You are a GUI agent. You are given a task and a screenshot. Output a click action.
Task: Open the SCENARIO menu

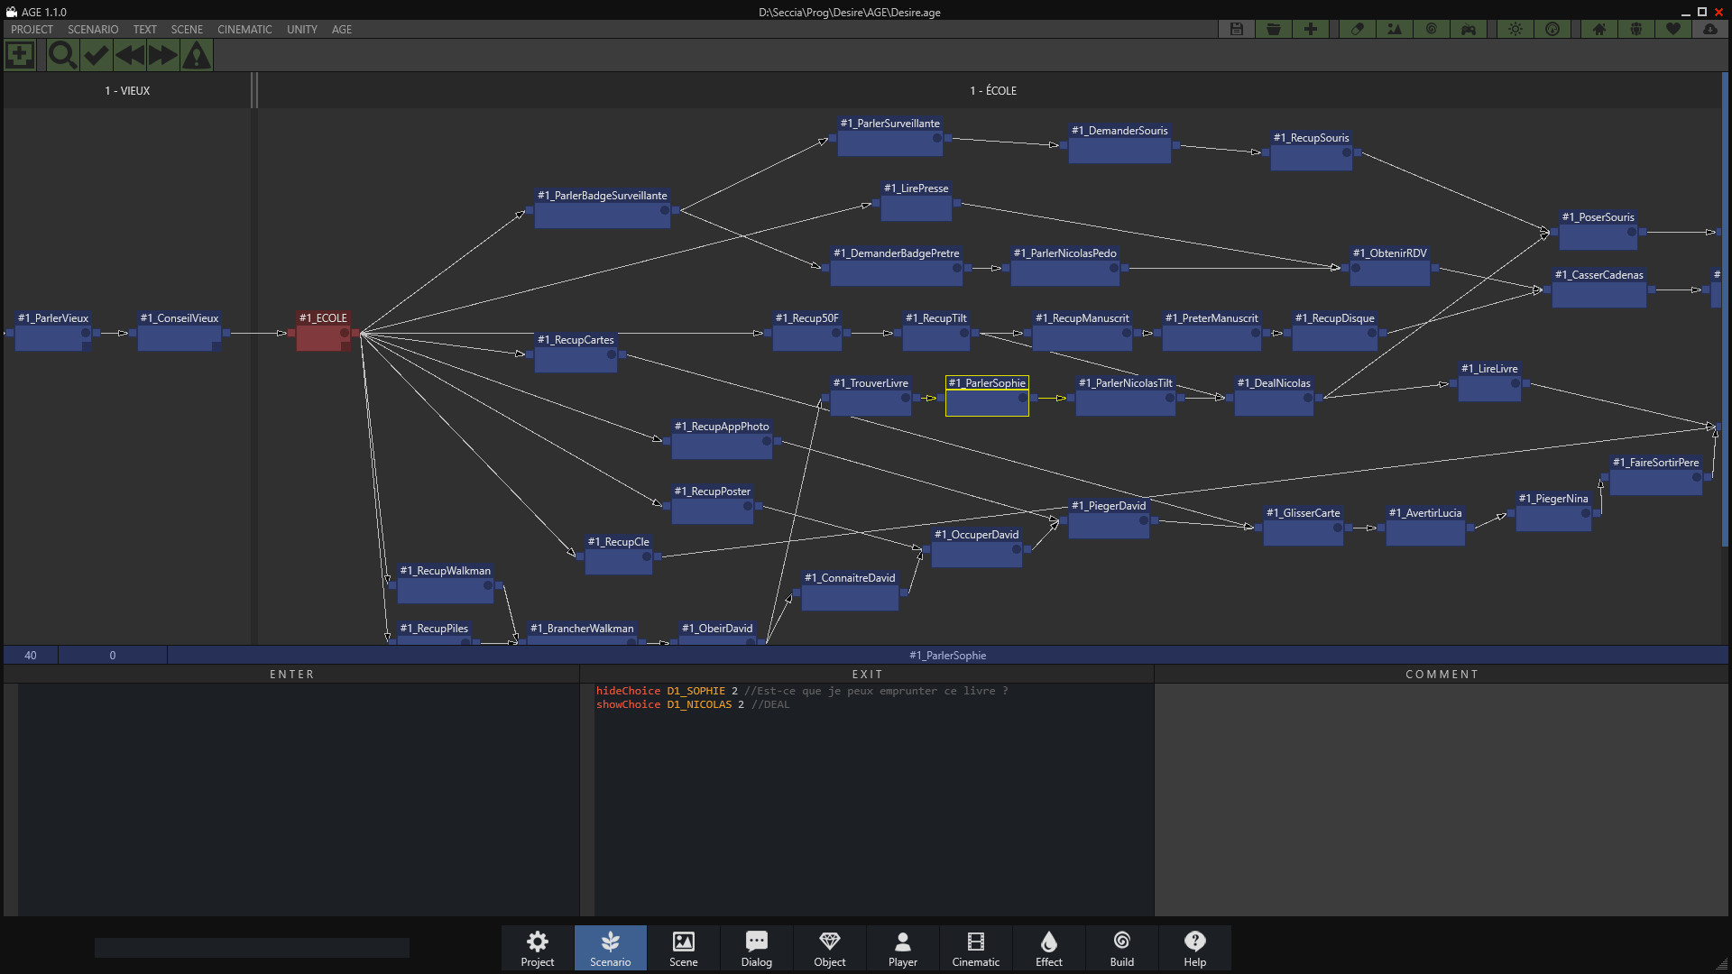pyautogui.click(x=92, y=29)
